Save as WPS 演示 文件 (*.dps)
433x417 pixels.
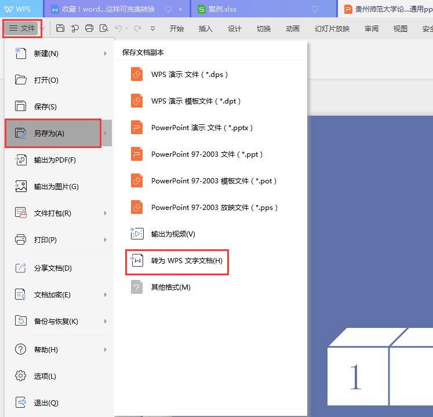coord(211,75)
